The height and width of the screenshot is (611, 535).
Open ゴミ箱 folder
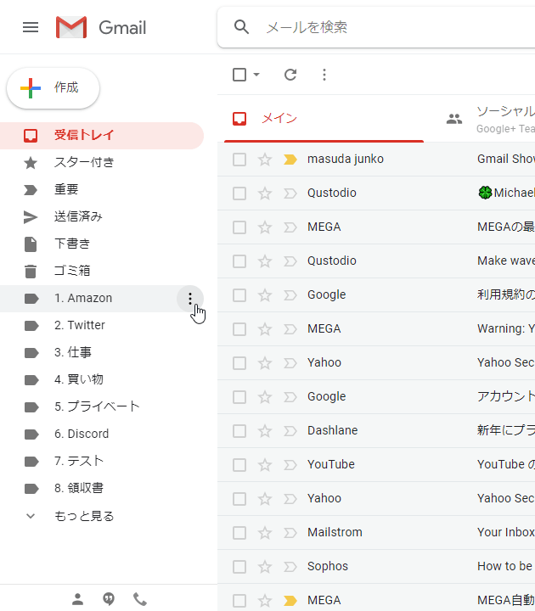pos(102,271)
